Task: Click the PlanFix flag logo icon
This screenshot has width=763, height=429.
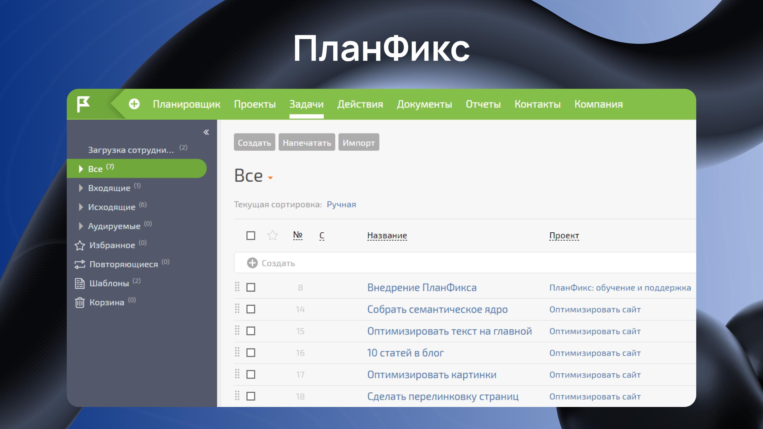Action: click(x=83, y=104)
